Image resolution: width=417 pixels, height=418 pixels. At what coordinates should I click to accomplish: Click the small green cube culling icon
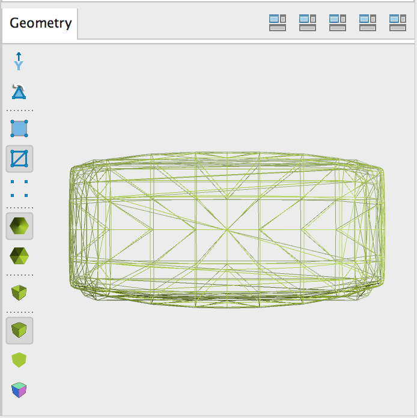(x=19, y=293)
